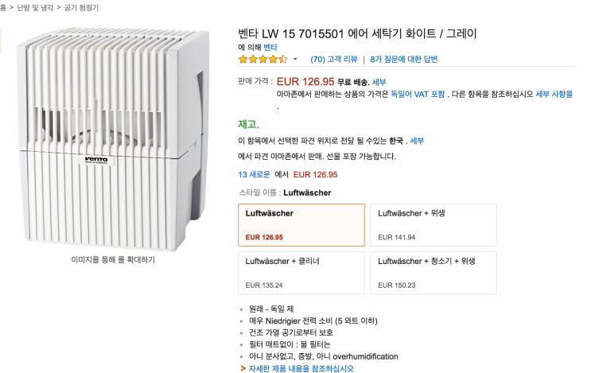
Task: Open the rating breakdown dropdown arrow
Action: 295,60
